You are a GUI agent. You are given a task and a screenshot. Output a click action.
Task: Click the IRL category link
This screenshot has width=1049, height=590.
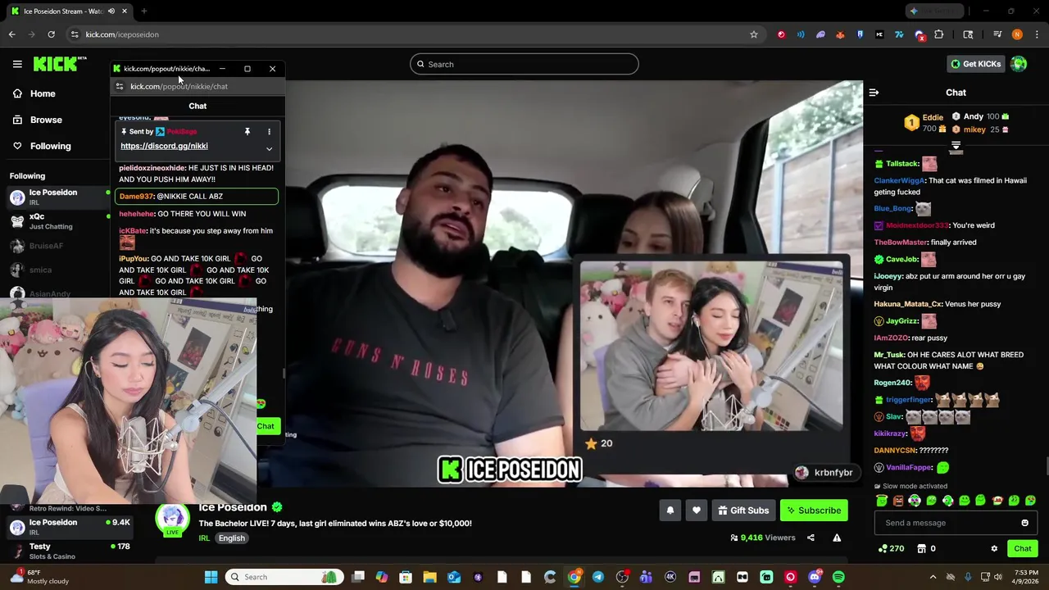204,538
